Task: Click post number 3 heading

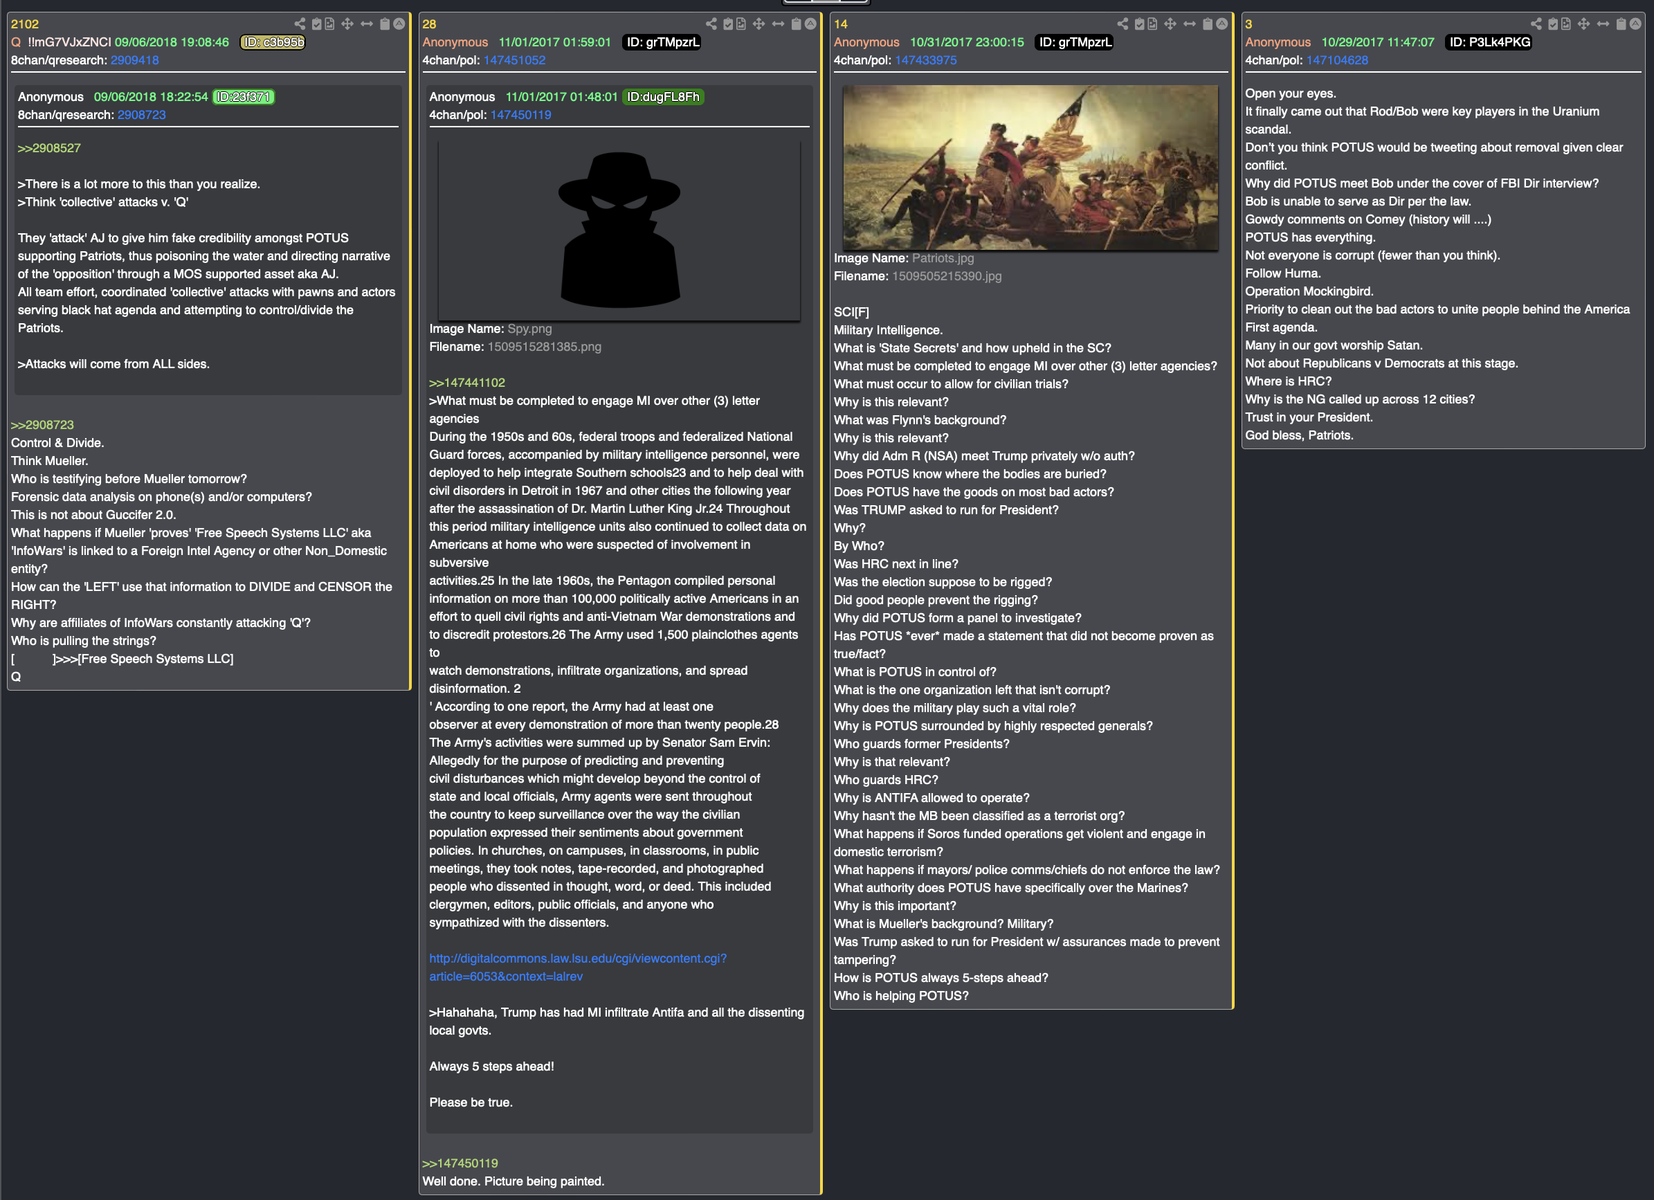Action: coord(1248,24)
